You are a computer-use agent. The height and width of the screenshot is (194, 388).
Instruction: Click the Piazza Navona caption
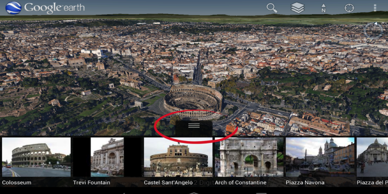tap(305, 183)
